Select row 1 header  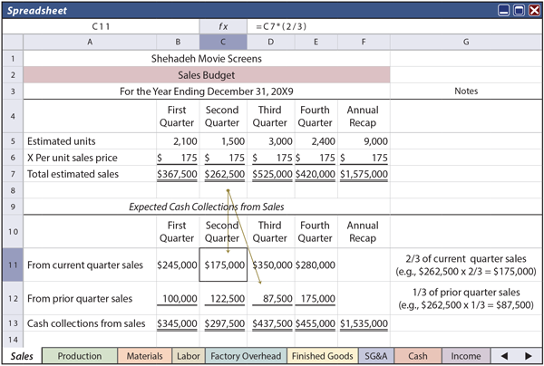[x=13, y=59]
